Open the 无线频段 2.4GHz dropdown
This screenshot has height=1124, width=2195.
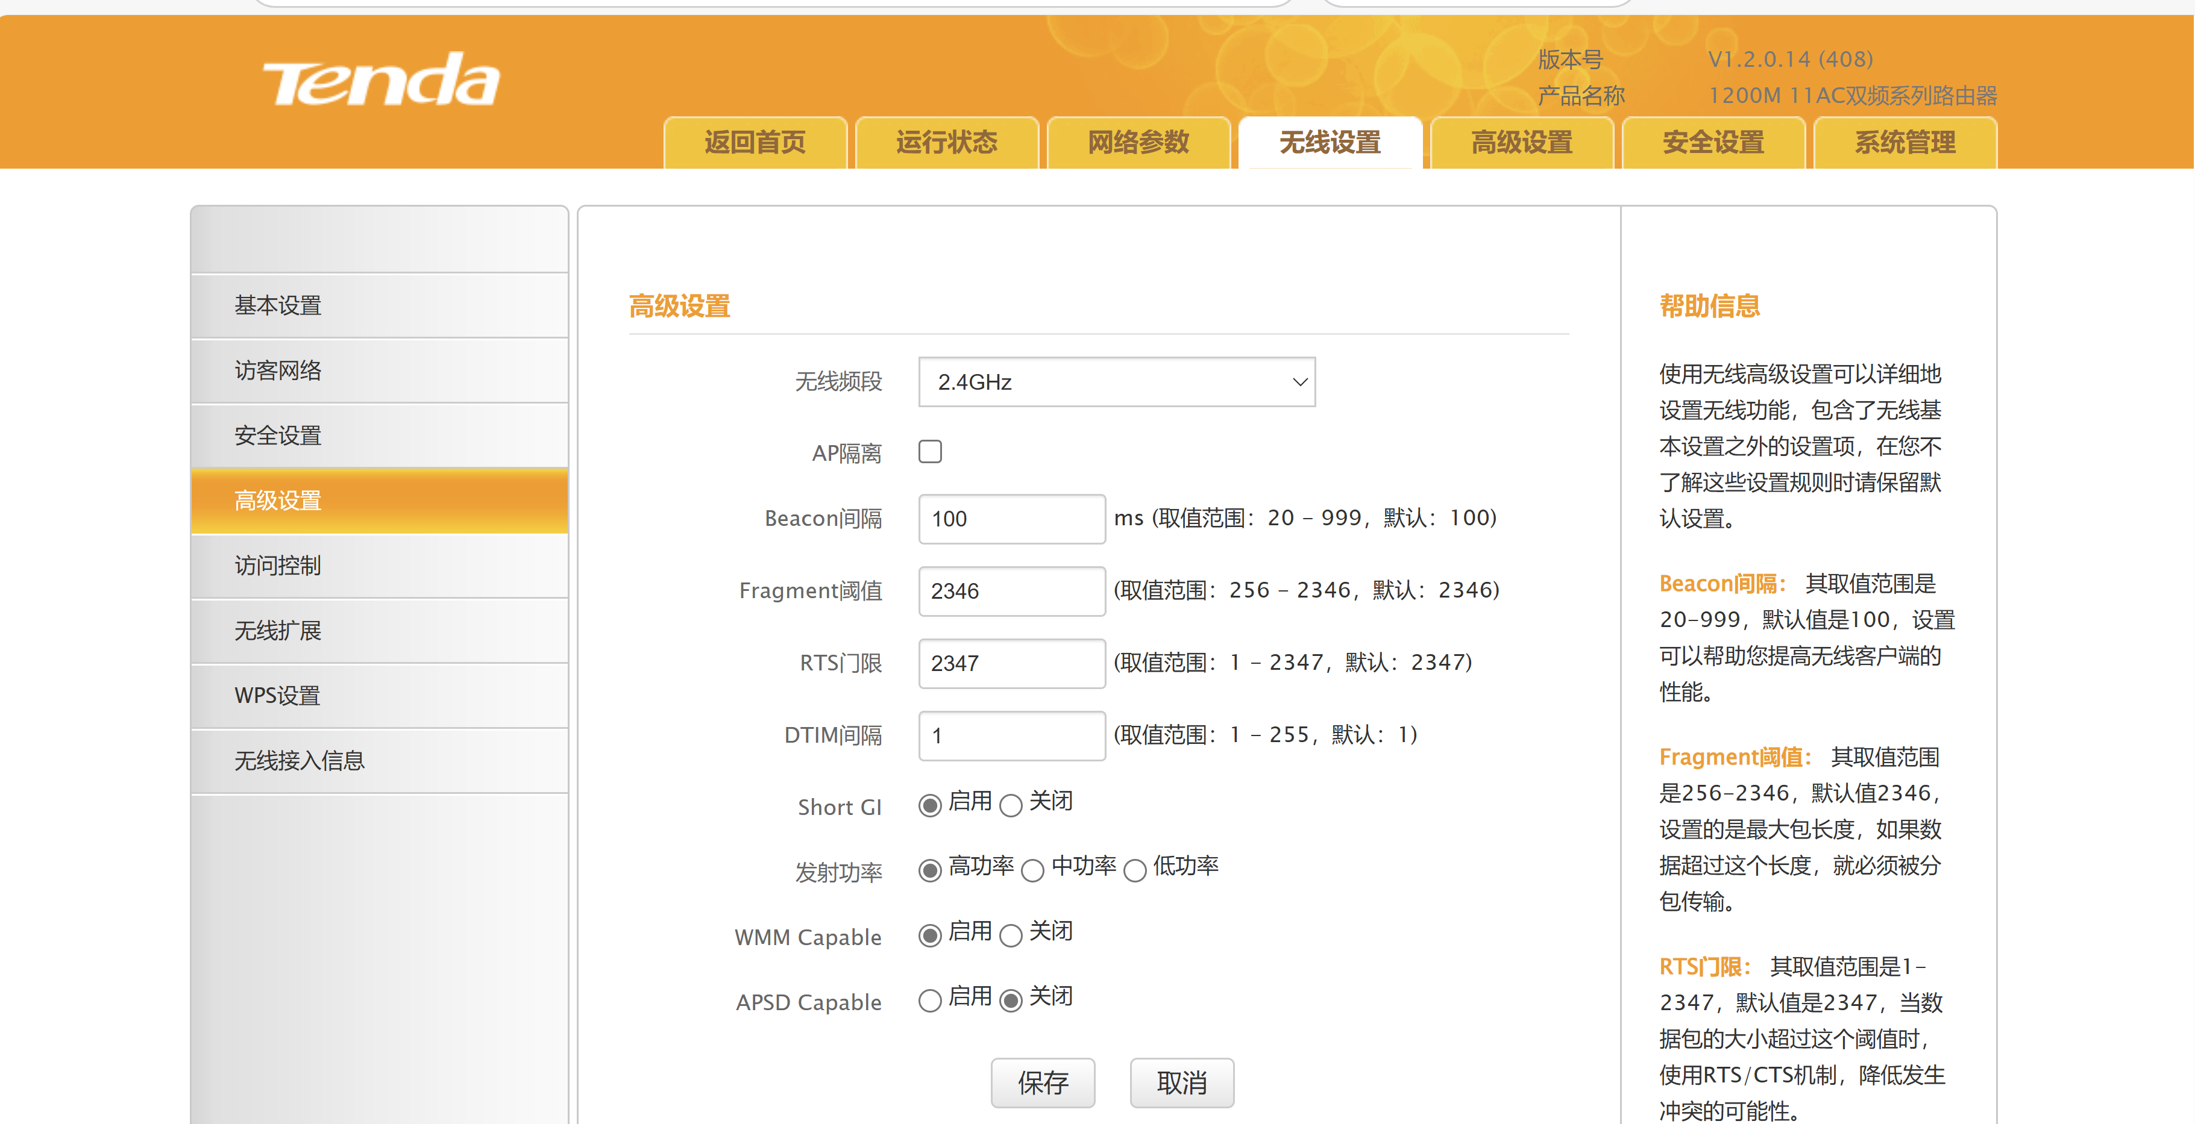[x=1116, y=382]
